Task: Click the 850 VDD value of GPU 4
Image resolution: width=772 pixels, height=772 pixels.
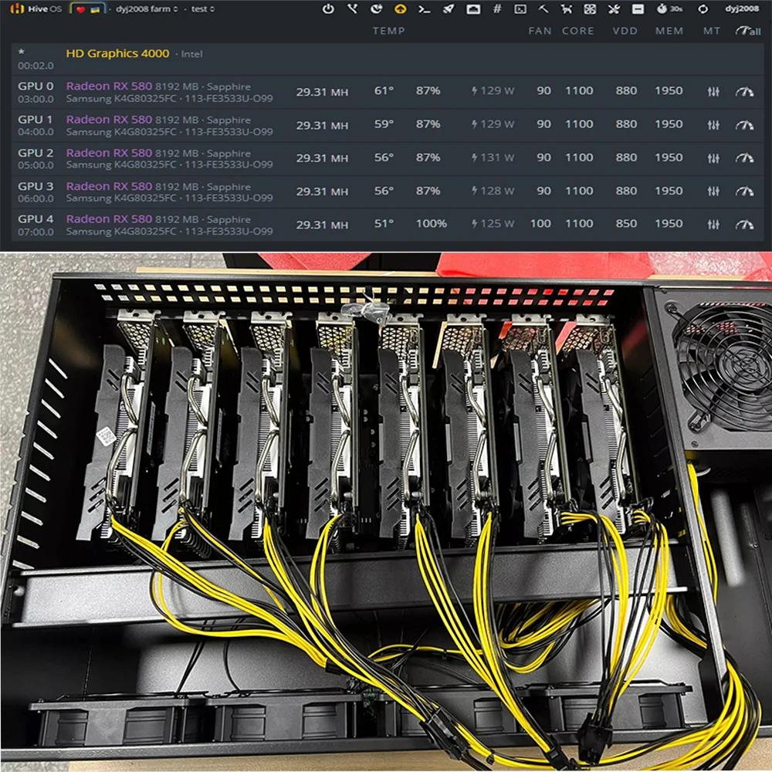Action: [x=626, y=224]
